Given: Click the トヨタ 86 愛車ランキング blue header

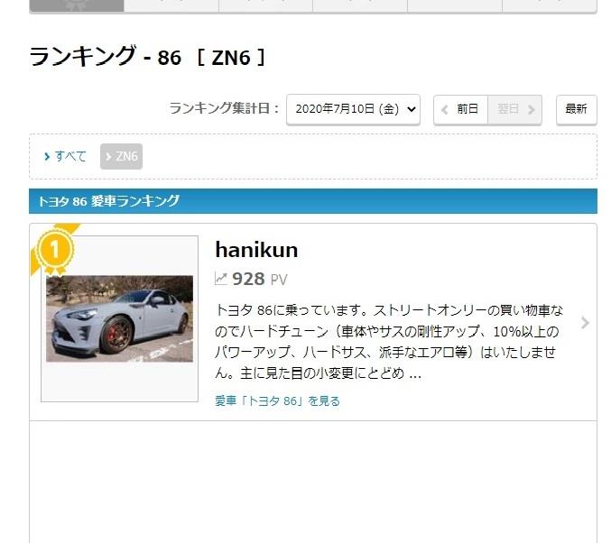Looking at the screenshot, I should (313, 201).
